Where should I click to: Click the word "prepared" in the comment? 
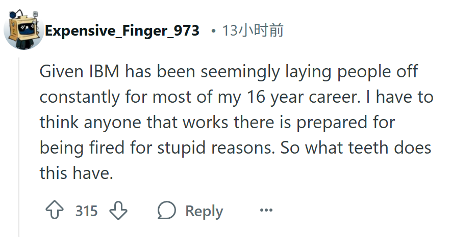click(x=332, y=123)
